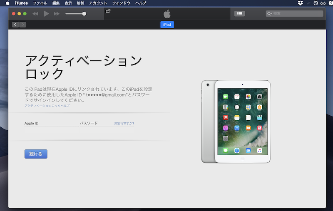Image resolution: width=333 pixels, height=211 pixels.
Task: Adjust the volume slider knob
Action: (x=84, y=14)
